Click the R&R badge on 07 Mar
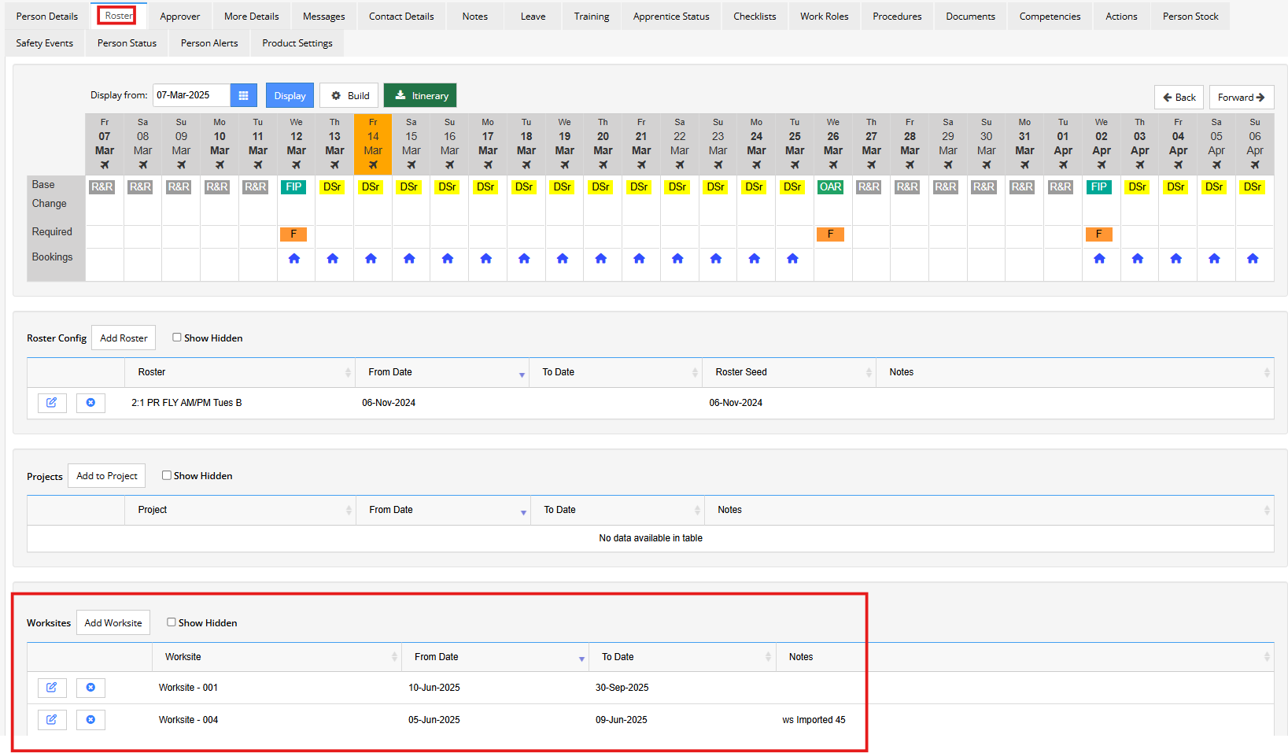Screen dimensions: 1288x753 [102, 187]
